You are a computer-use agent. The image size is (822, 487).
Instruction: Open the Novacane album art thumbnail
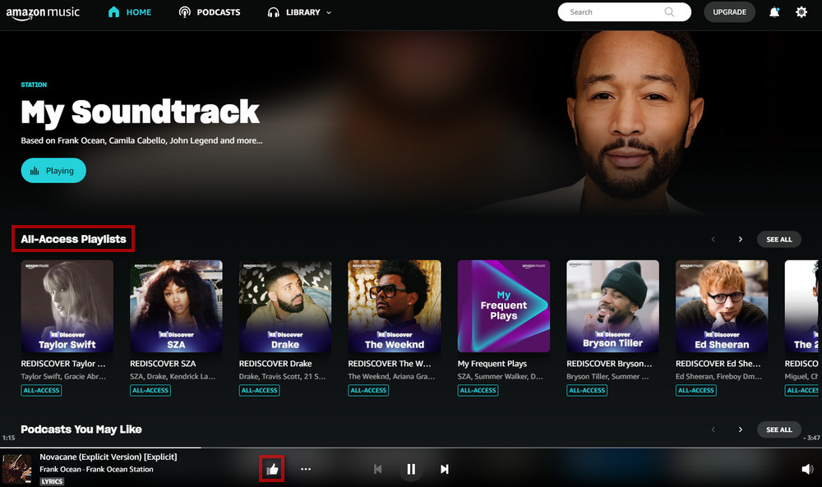16,469
